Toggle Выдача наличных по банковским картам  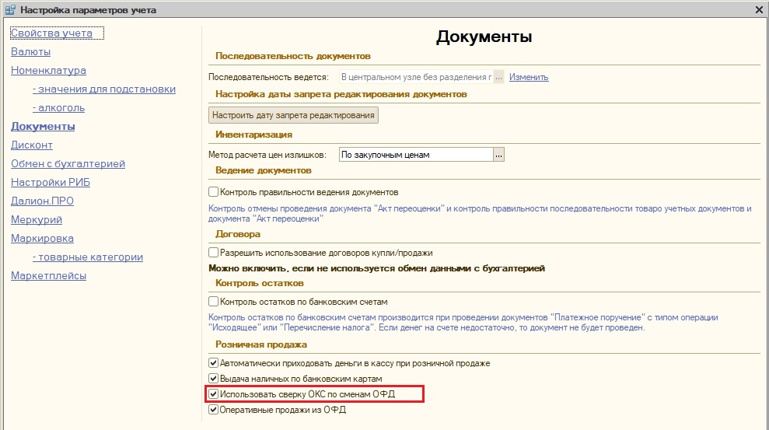(x=213, y=379)
